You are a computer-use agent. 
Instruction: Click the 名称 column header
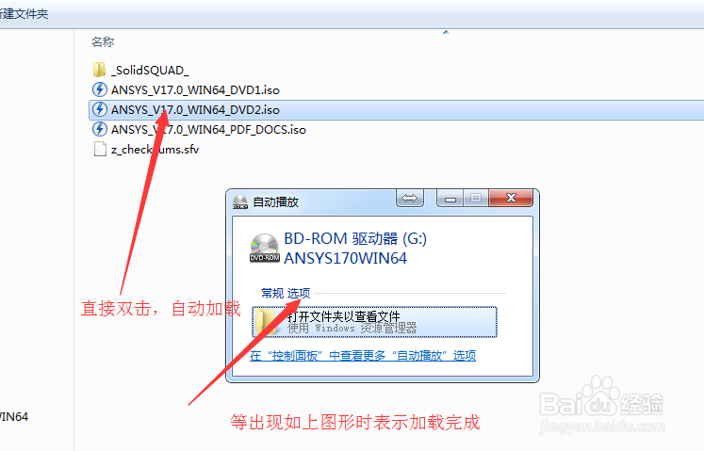pos(103,42)
